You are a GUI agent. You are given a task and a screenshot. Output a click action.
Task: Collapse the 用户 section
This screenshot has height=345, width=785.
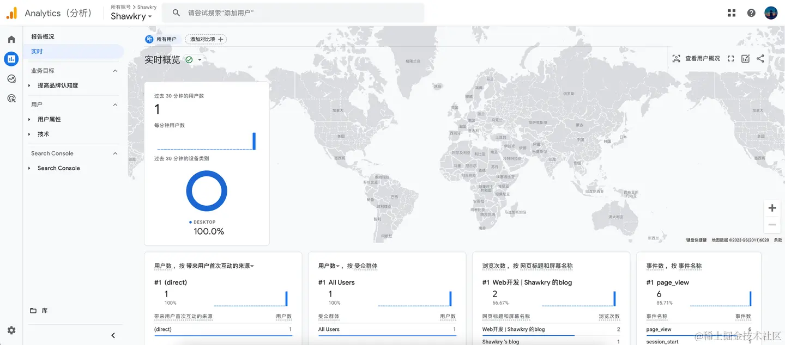coord(115,104)
